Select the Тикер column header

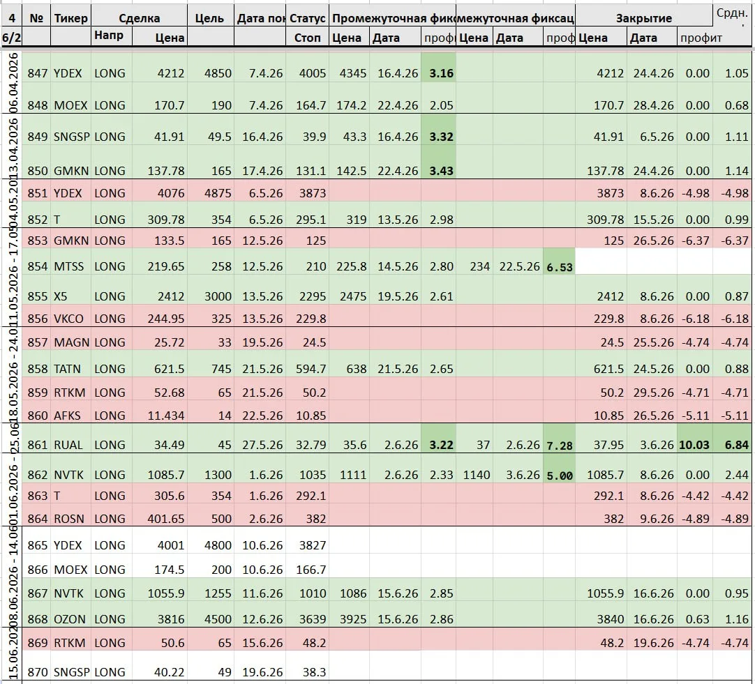coord(70,18)
